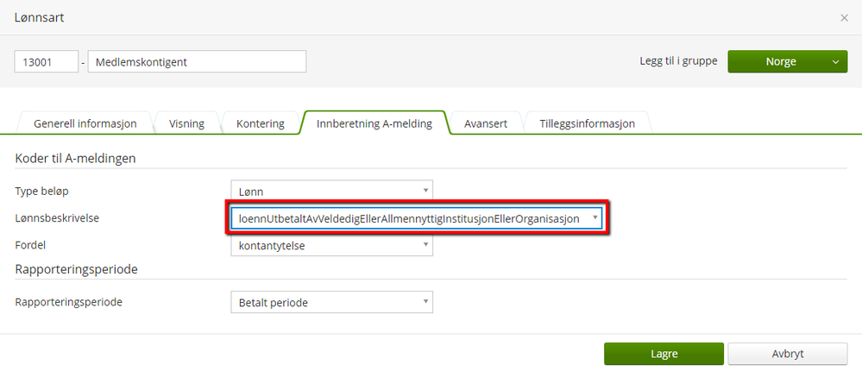Switch to the Avansert tab
This screenshot has height=377, width=862.
coord(485,123)
